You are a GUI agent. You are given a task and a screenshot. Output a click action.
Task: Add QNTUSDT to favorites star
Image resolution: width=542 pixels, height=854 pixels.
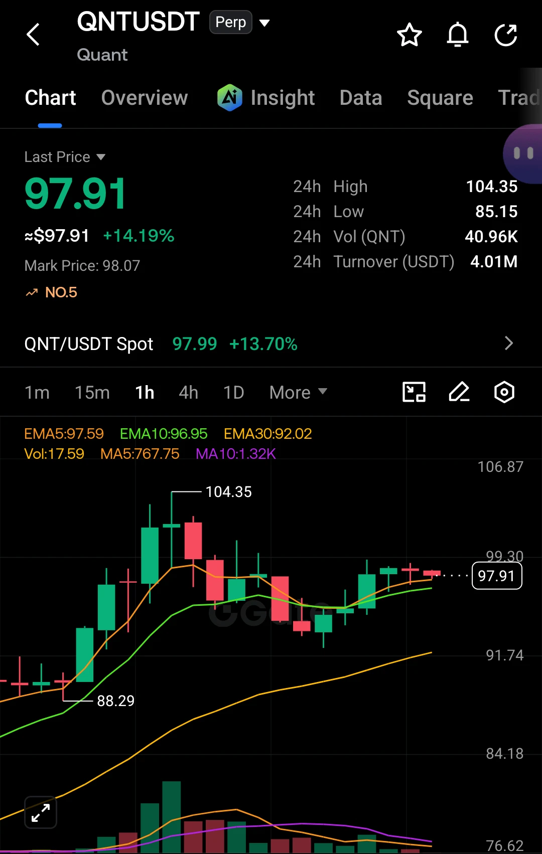point(410,35)
